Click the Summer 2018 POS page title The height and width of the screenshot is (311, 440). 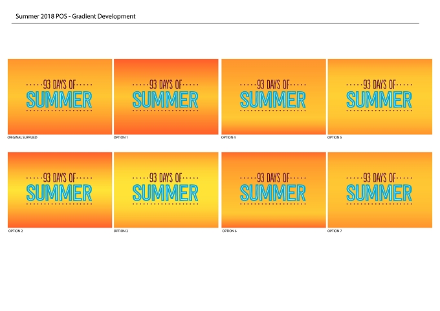pos(76,16)
